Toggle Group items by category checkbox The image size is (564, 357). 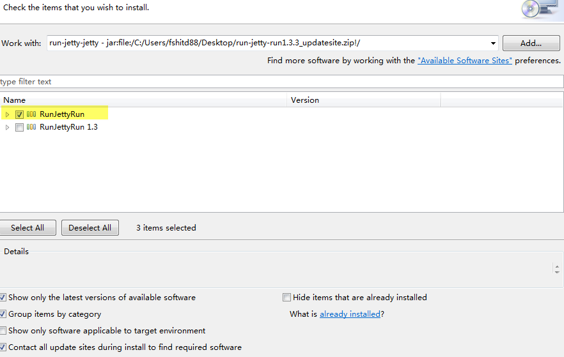3,314
